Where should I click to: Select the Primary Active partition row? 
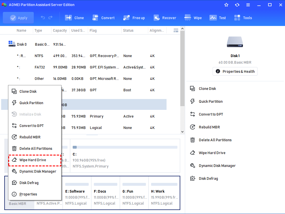tap(114, 116)
